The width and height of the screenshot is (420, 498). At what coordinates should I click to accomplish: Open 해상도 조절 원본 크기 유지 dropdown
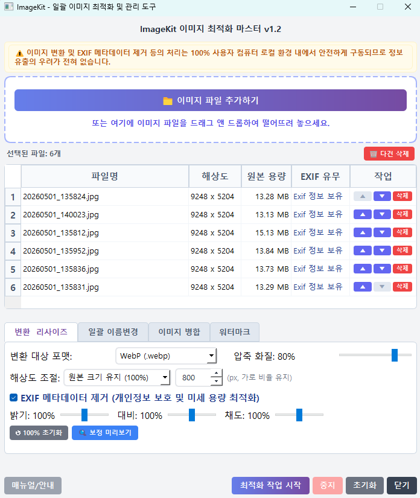point(117,377)
